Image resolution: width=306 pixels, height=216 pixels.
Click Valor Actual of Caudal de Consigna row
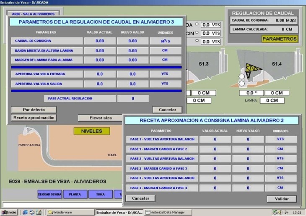(x=100, y=41)
